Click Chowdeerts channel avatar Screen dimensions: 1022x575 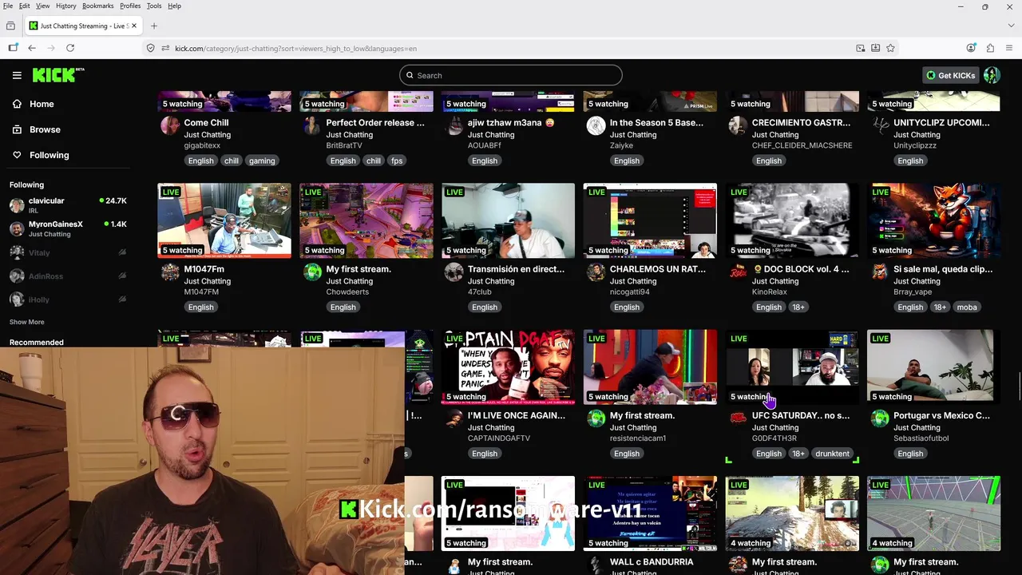point(312,272)
